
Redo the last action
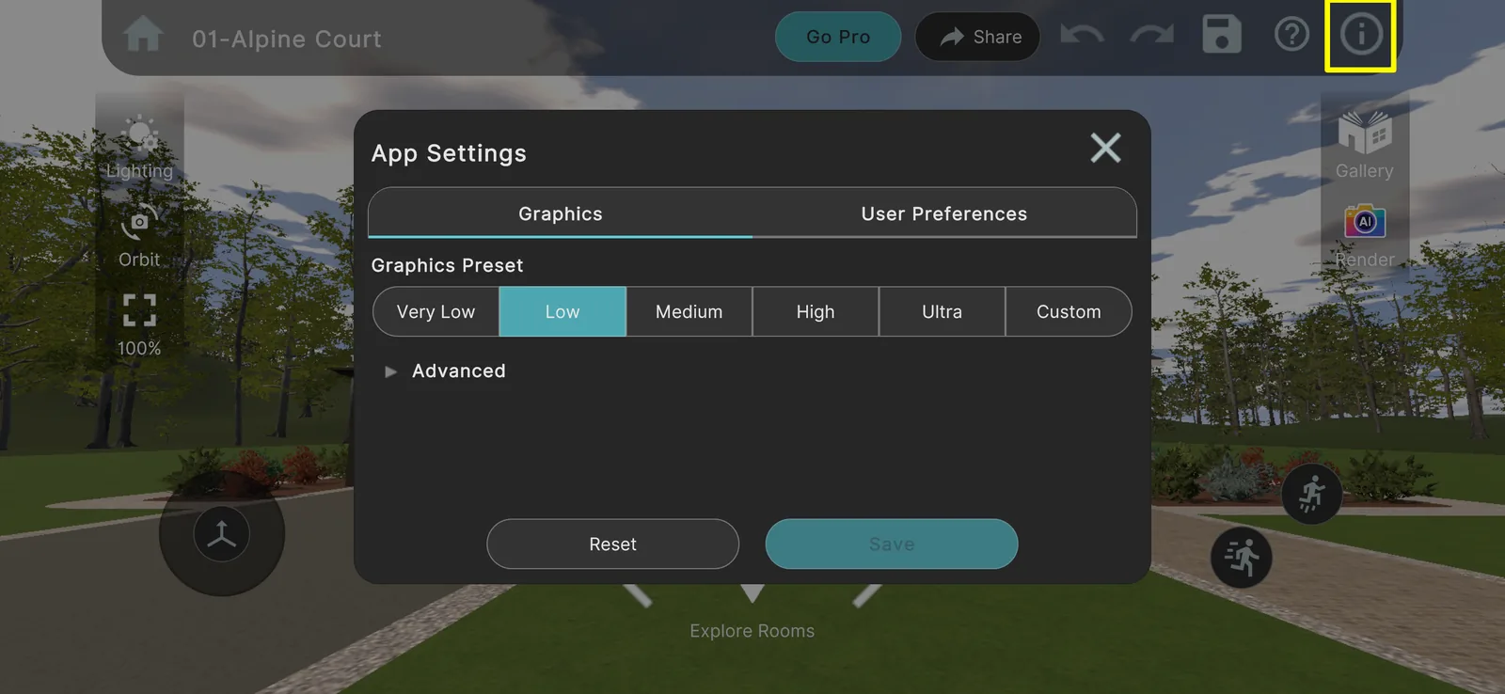(x=1151, y=36)
